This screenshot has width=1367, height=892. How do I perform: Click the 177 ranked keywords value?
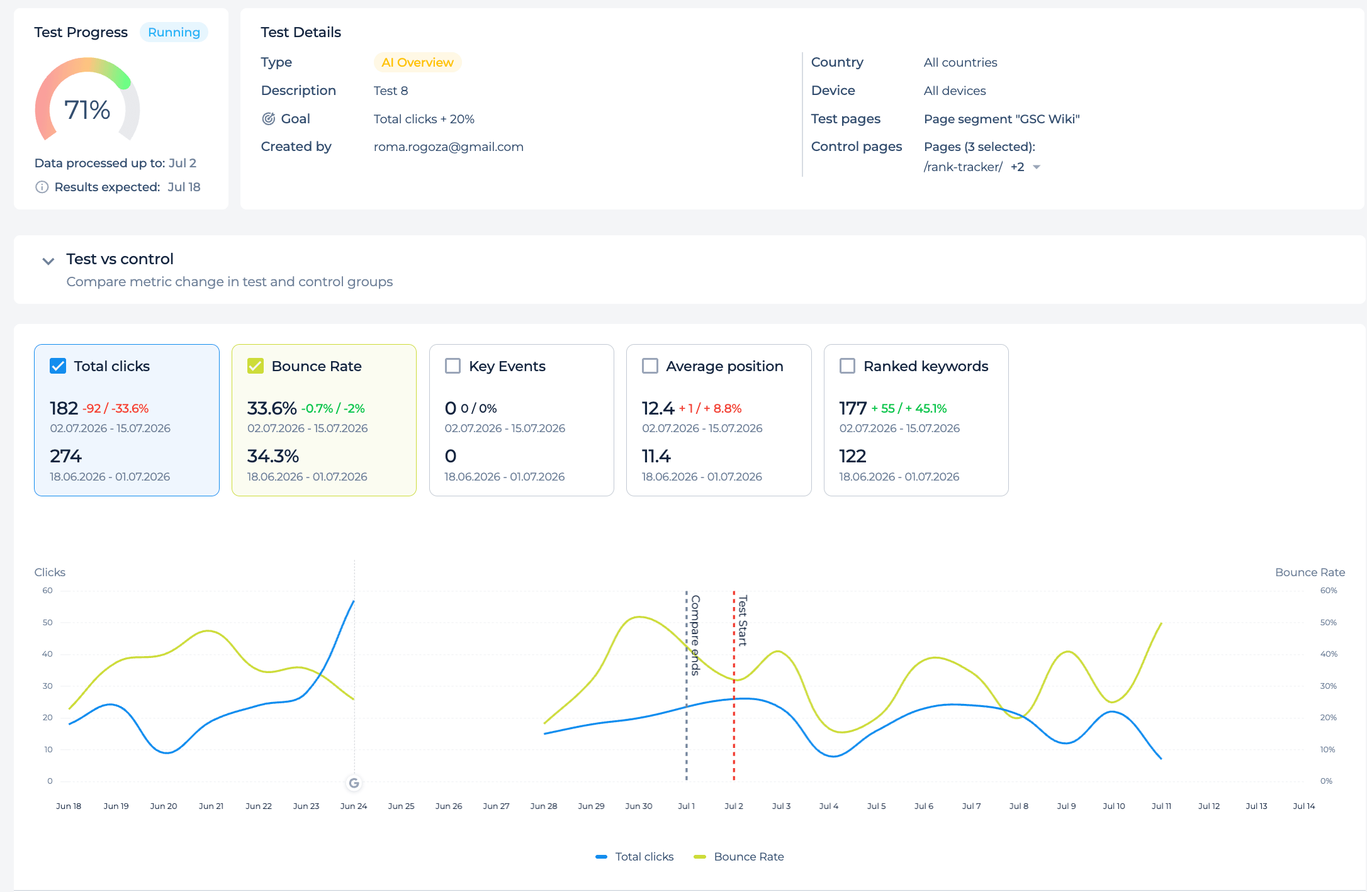point(853,408)
